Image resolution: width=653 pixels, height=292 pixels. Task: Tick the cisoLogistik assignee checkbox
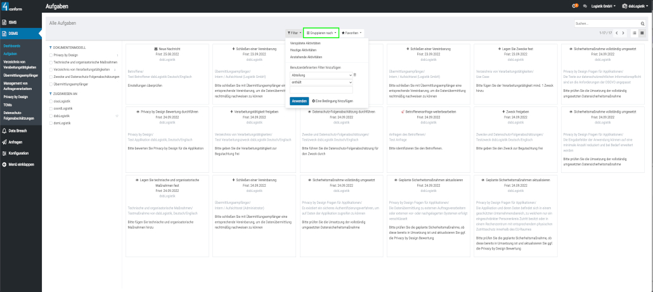(x=51, y=100)
